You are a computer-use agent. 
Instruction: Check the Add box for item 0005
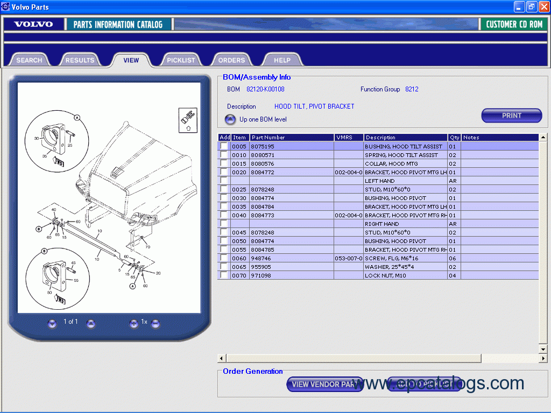click(224, 146)
